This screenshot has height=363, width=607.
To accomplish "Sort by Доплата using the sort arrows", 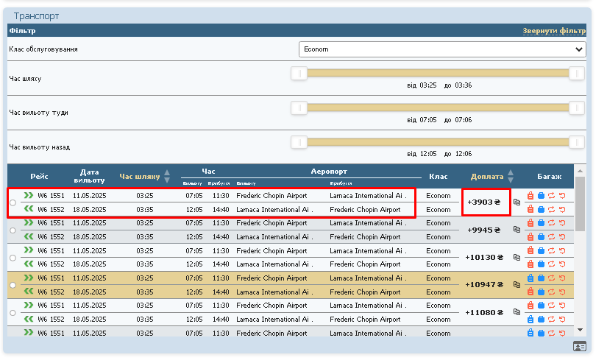I will click(511, 177).
